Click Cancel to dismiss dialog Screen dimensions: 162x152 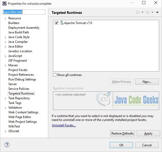(147, 145)
